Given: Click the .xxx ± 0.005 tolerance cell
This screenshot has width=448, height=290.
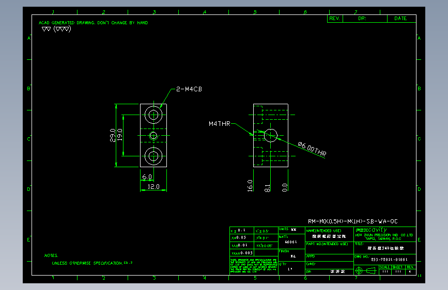Looking at the screenshot, I should 242,253.
